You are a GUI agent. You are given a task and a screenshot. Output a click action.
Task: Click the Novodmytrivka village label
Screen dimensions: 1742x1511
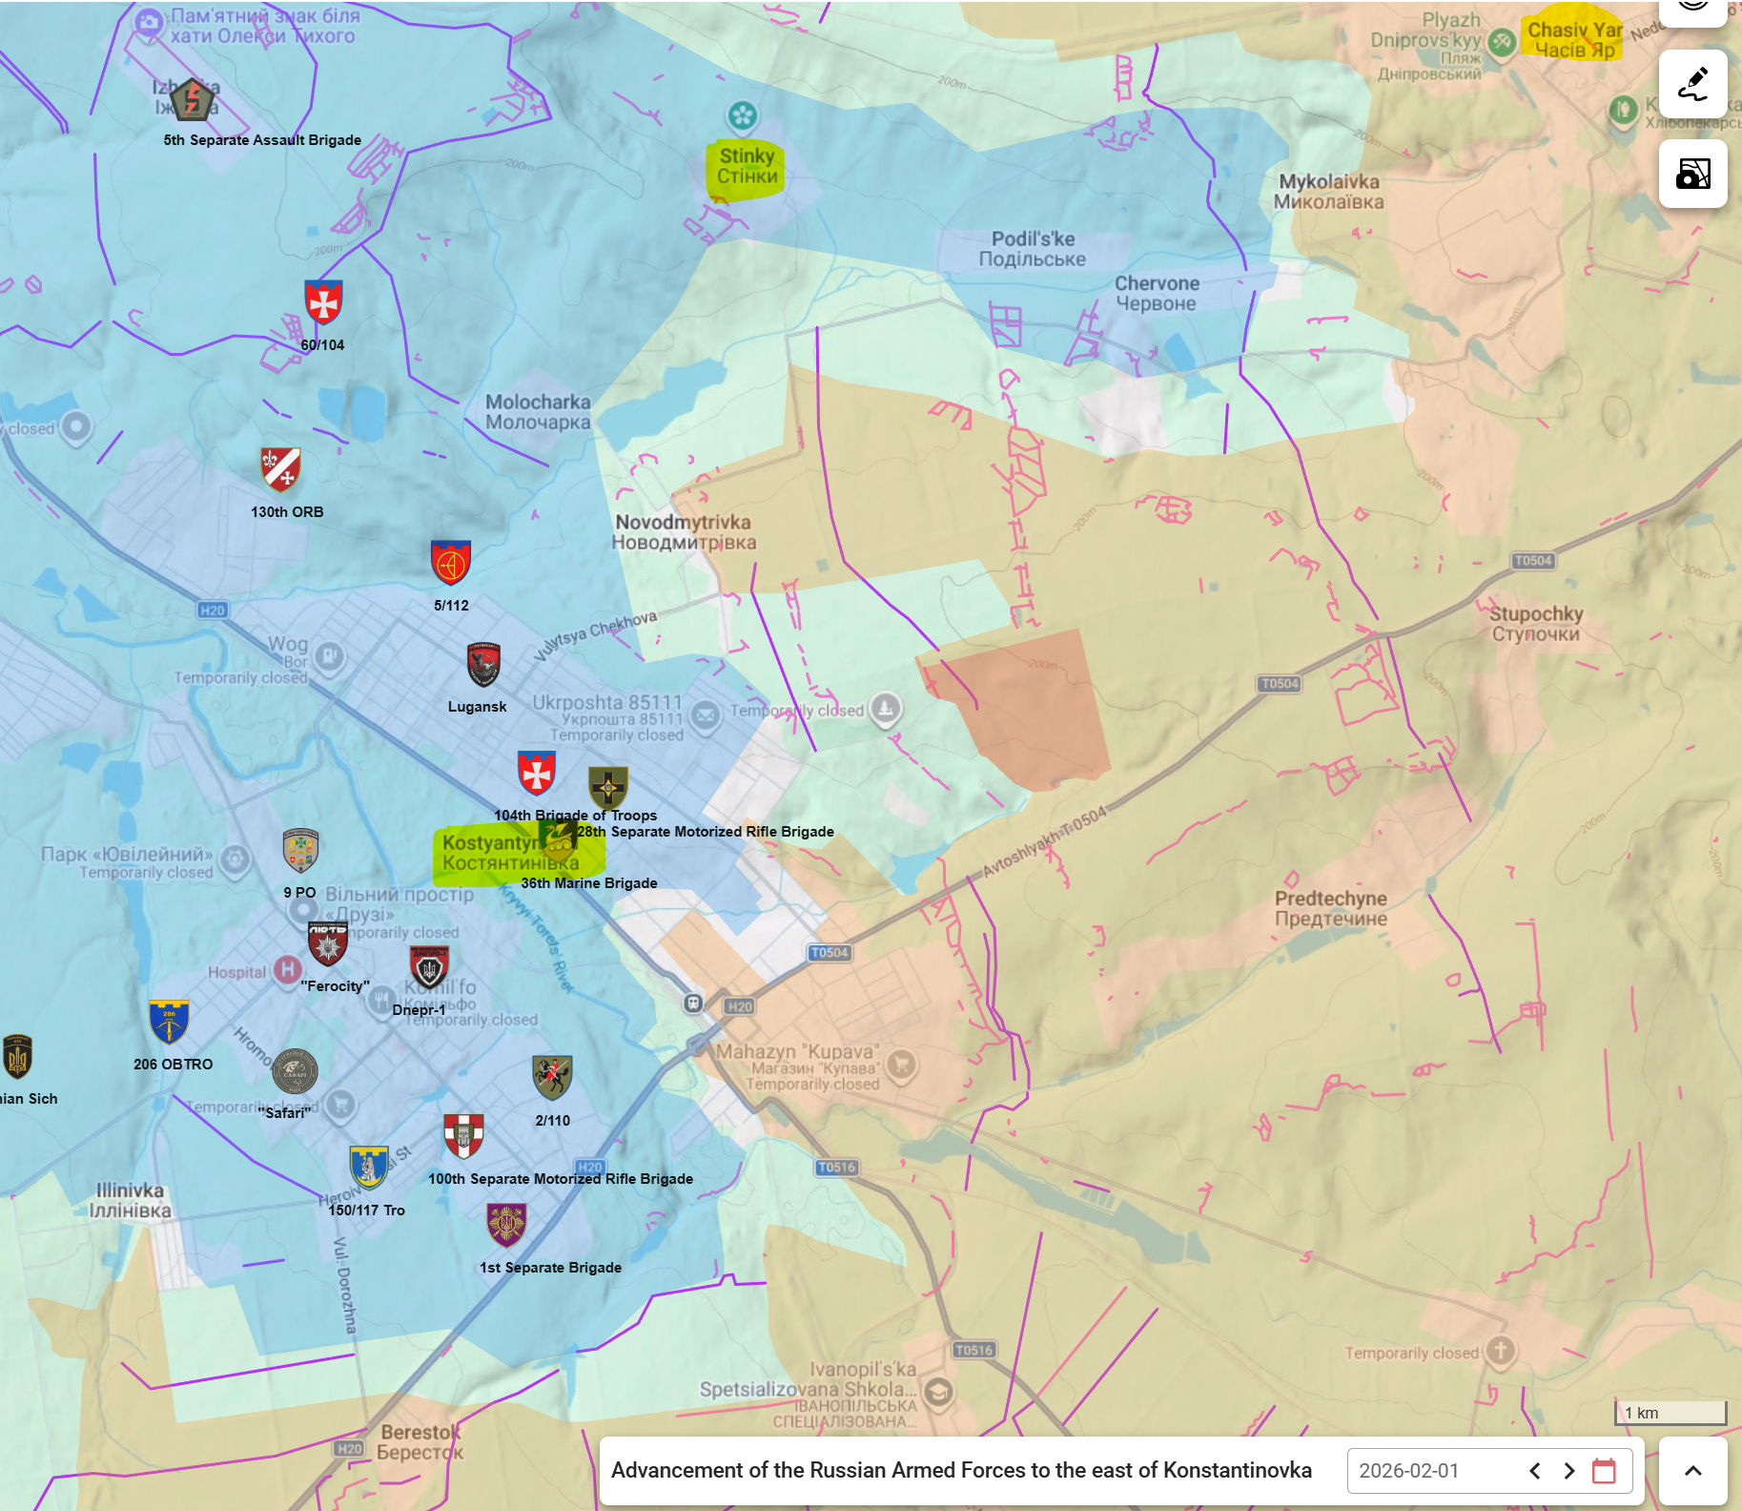click(684, 532)
